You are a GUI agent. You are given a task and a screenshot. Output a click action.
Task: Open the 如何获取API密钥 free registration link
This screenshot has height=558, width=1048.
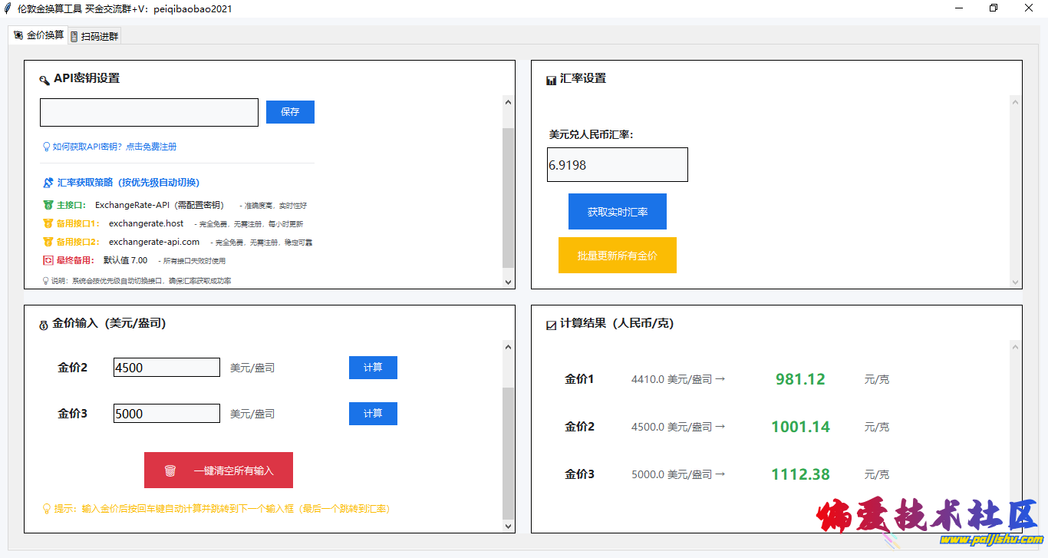click(x=114, y=147)
